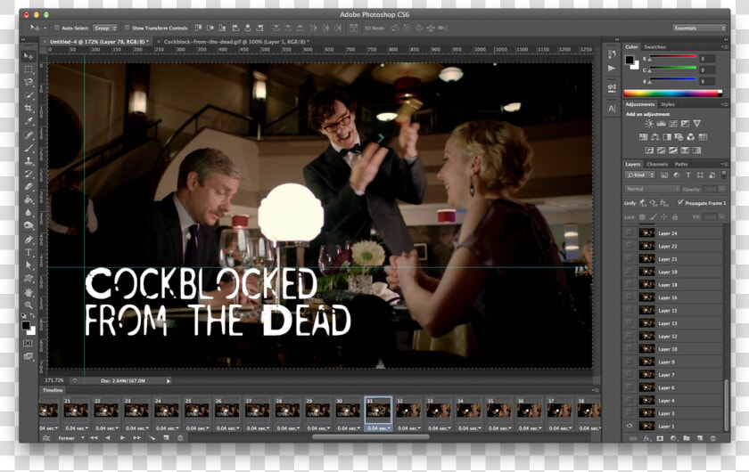
Task: Select the Rectangular Marquee tool
Action: click(x=29, y=69)
